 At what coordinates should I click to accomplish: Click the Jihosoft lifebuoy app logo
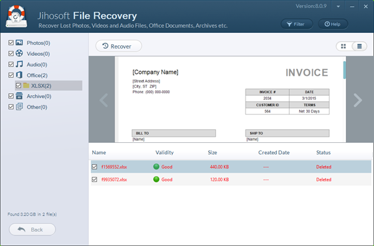click(16, 17)
